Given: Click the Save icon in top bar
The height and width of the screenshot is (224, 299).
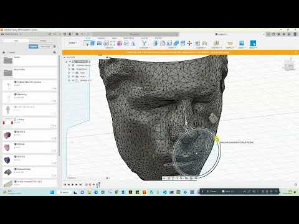Looking at the screenshot, I should pyautogui.click(x=77, y=34).
